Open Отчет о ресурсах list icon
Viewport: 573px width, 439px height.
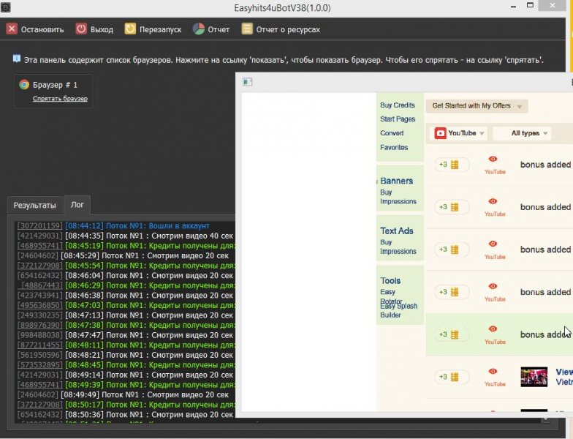pos(247,29)
